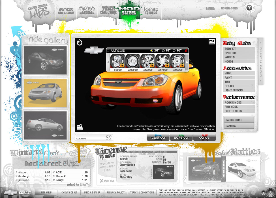This screenshot has height=198, width=276.
Task: Open the Downloads link
Action: click(229, 8)
